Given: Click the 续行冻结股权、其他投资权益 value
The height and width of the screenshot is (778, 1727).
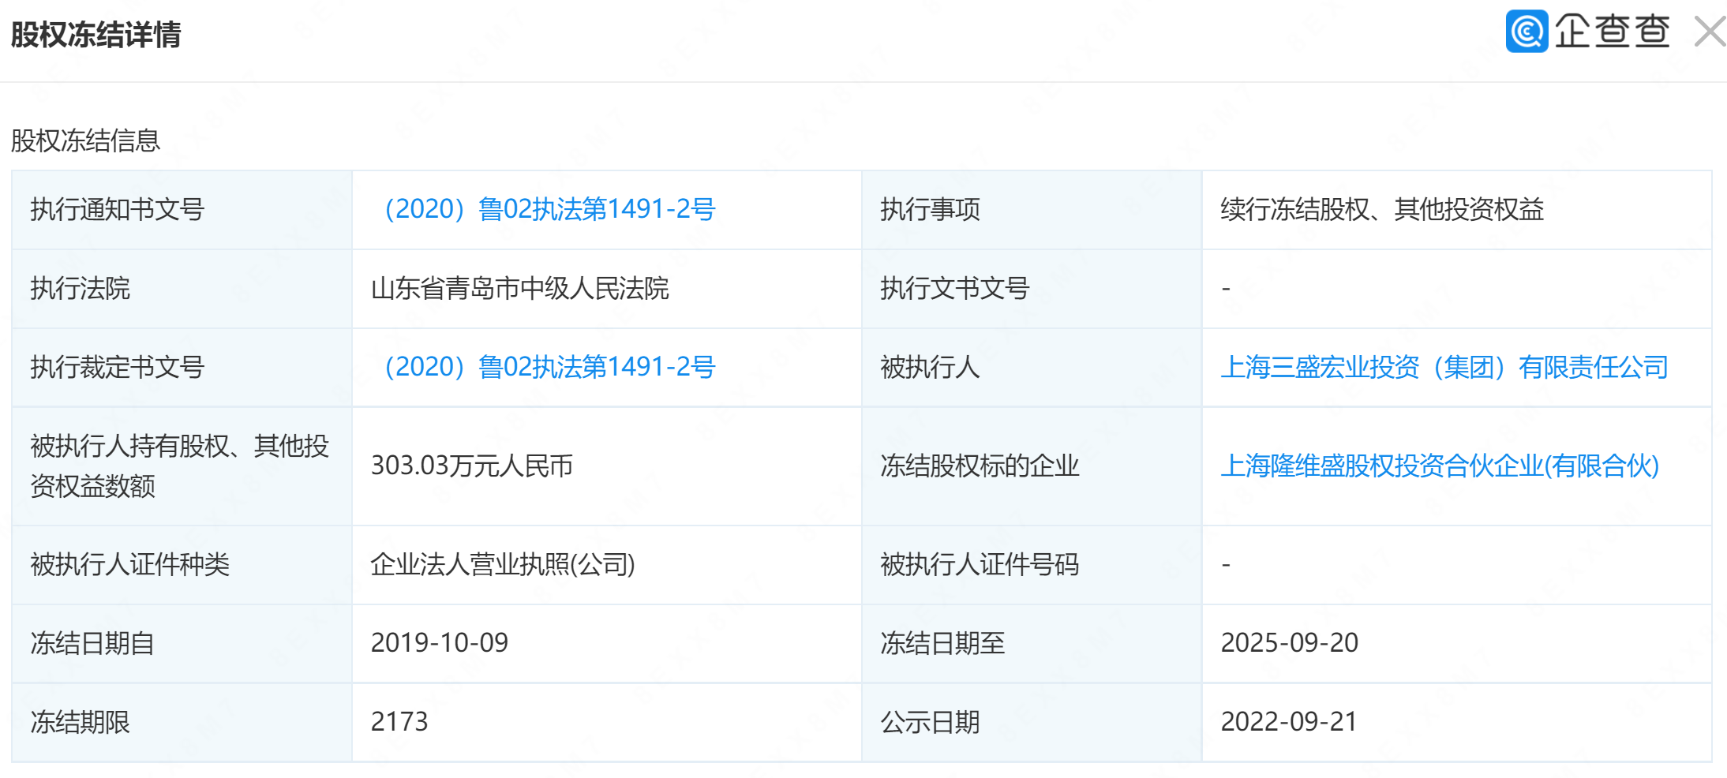Looking at the screenshot, I should (x=1382, y=209).
